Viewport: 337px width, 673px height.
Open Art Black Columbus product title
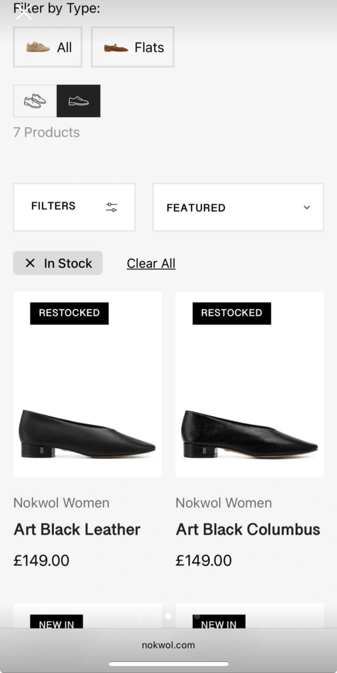[x=248, y=529]
